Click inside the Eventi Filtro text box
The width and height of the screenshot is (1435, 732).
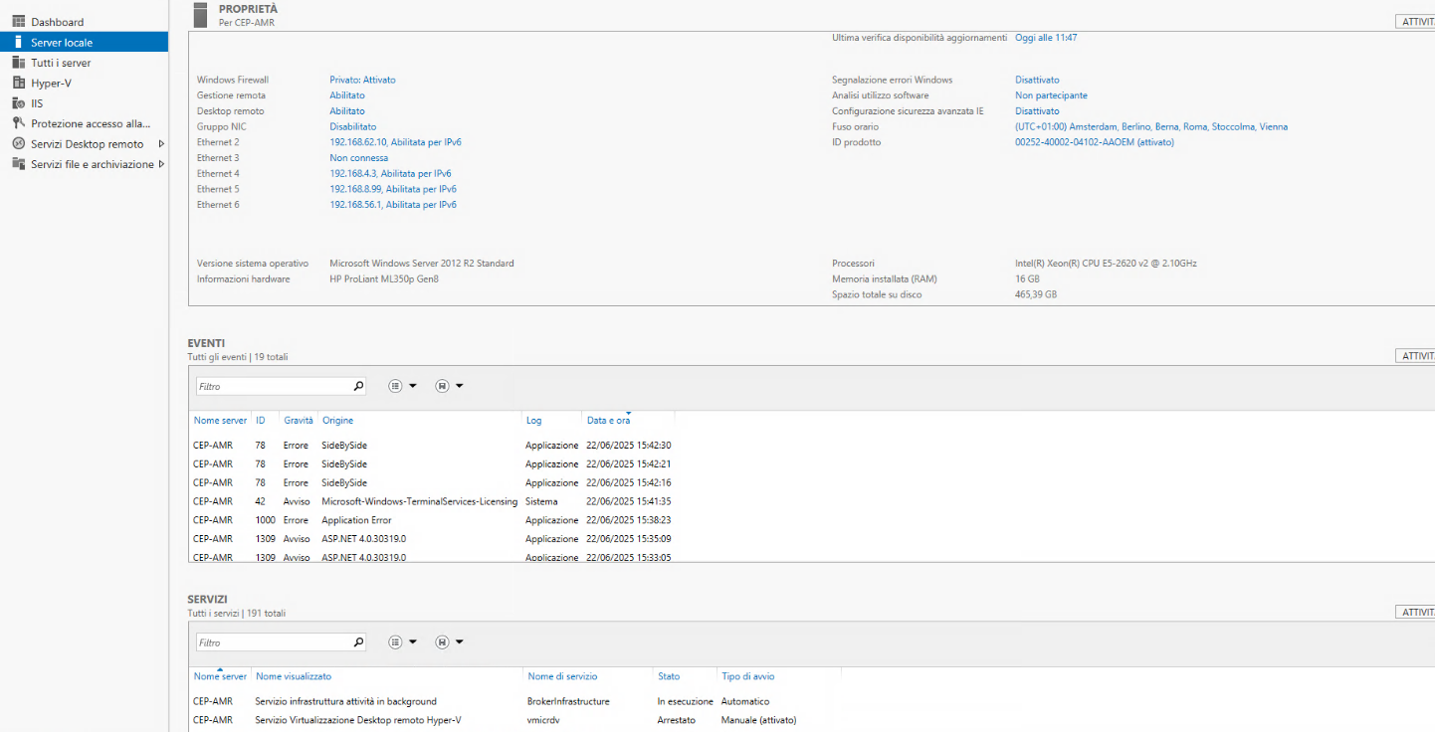(273, 386)
